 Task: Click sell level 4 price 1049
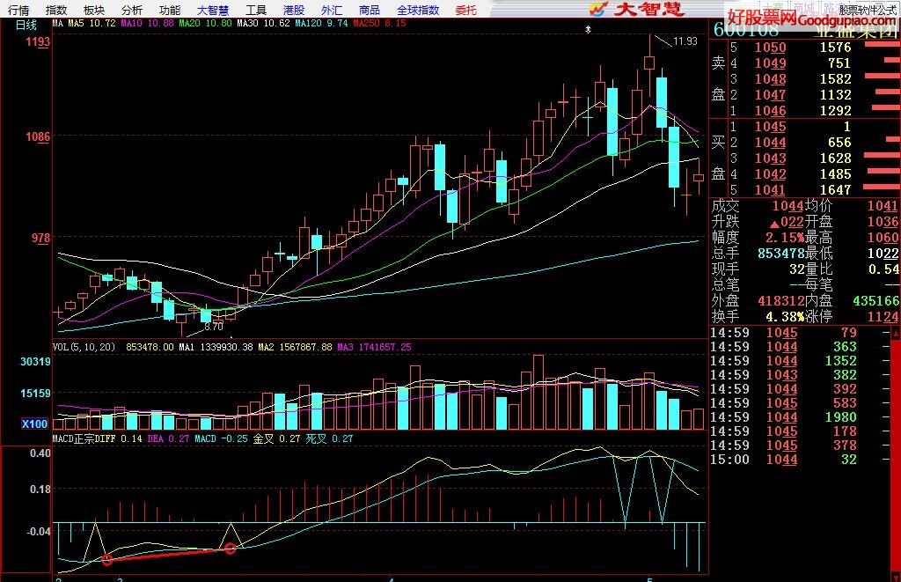[770, 63]
